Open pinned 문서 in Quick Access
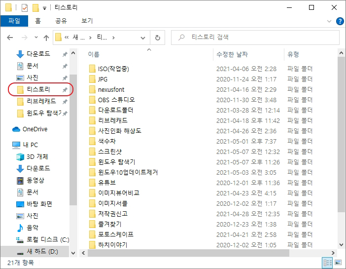346x269 pixels. 32,66
